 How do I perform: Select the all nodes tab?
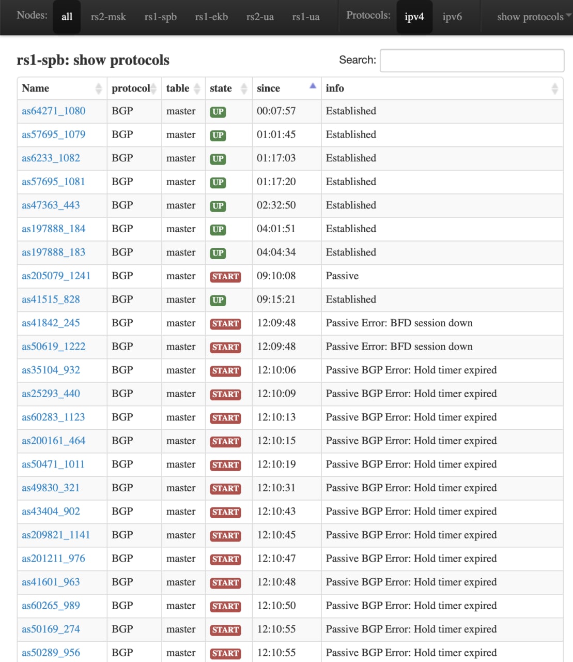pos(67,17)
